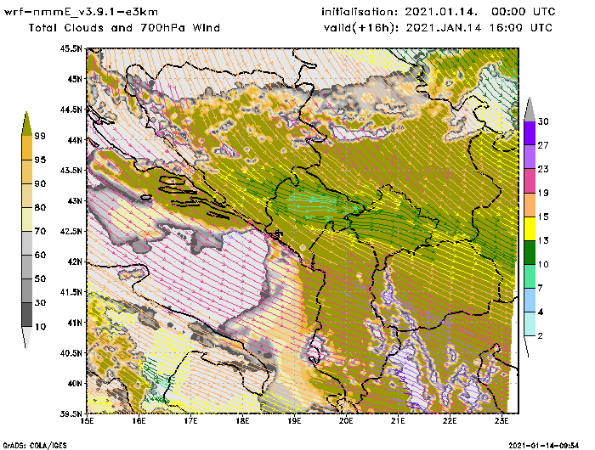Screen dimensions: 595x450
Task: Click the 50-60 cloud cover gray band
Action: coord(27,267)
